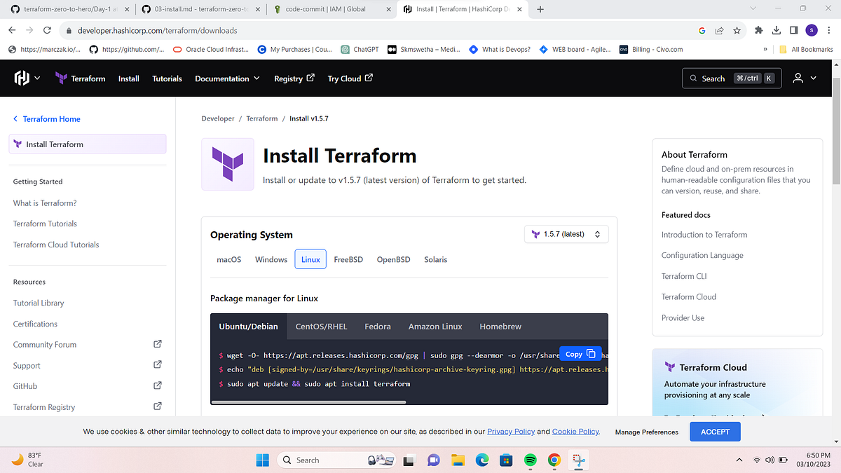Reload the page with the refresh icon

click(47, 31)
